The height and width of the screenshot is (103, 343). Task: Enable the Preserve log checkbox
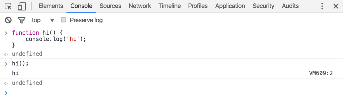[x=64, y=20]
